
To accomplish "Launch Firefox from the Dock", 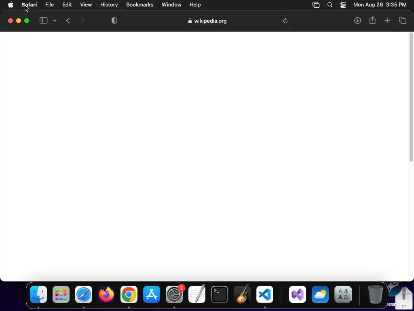I will coord(106,294).
